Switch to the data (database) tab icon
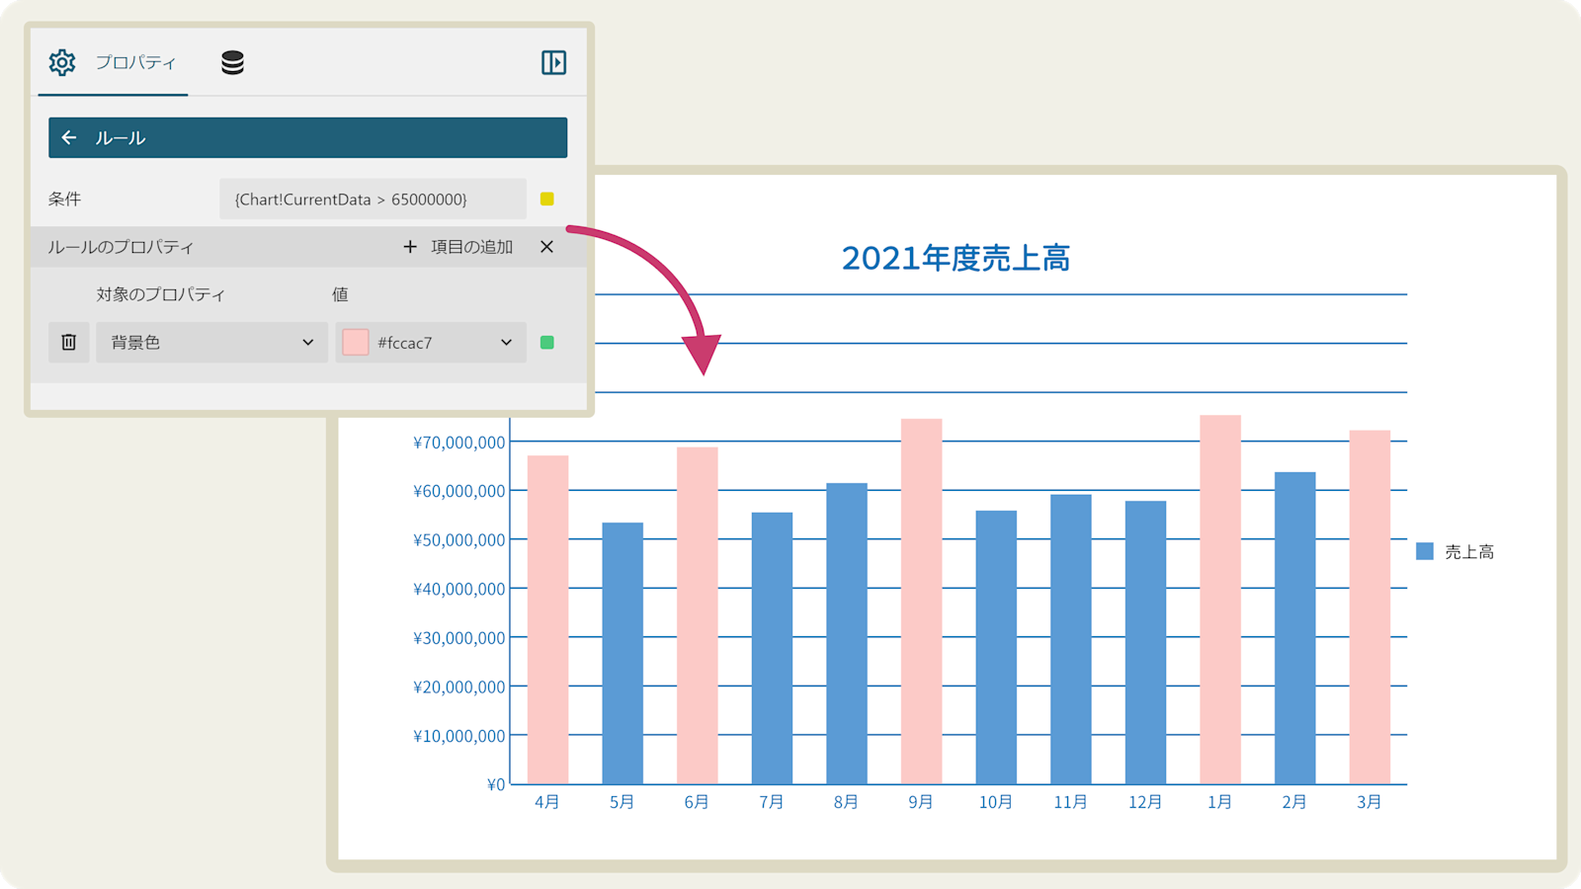Image resolution: width=1581 pixels, height=889 pixels. (x=232, y=62)
